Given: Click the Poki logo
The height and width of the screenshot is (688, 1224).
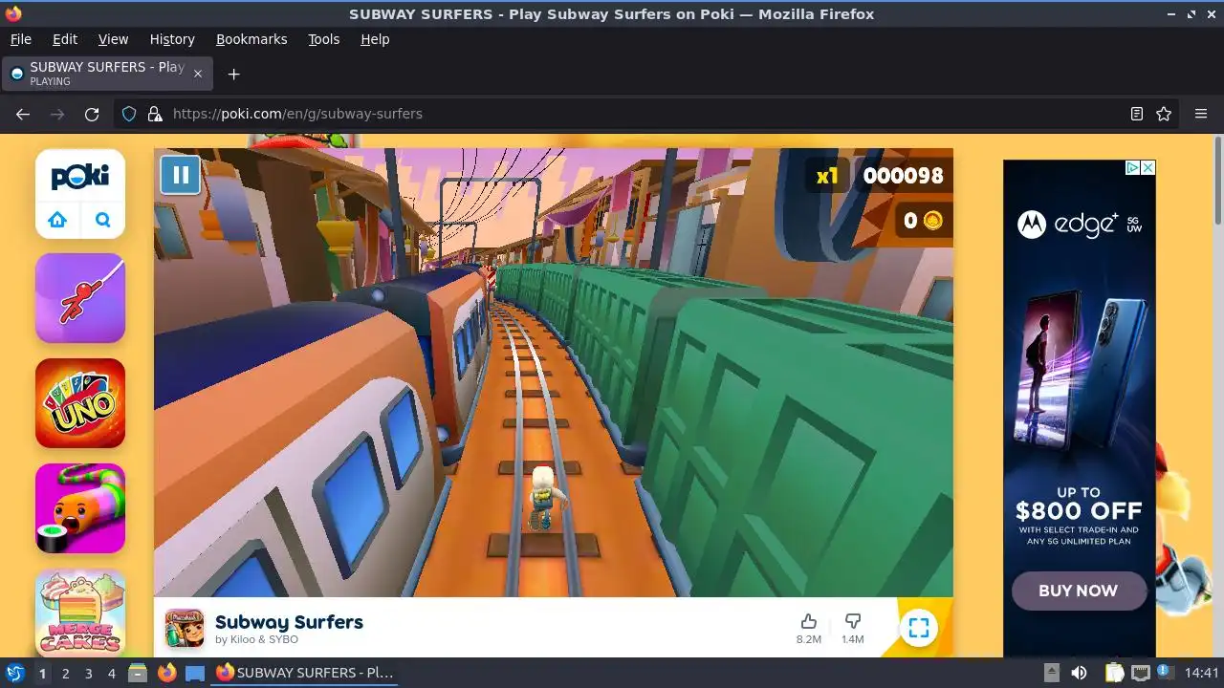Looking at the screenshot, I should (80, 176).
